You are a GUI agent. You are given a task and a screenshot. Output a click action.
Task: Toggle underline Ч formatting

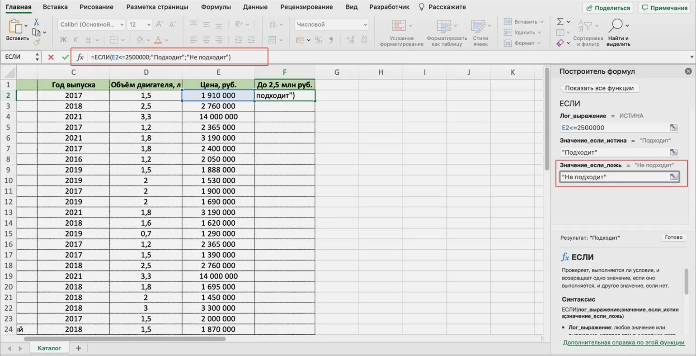click(88, 40)
